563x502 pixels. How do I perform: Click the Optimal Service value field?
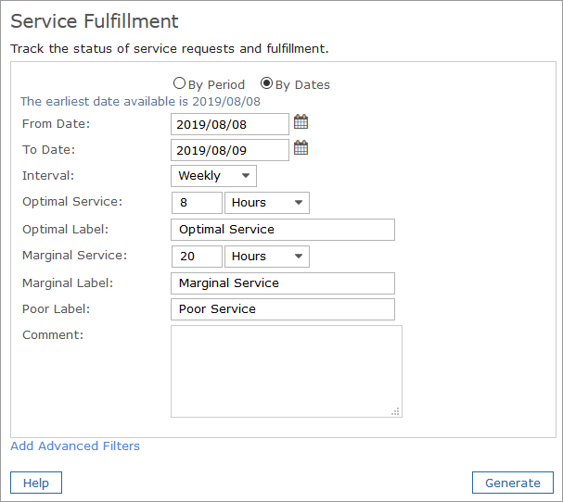coord(197,203)
